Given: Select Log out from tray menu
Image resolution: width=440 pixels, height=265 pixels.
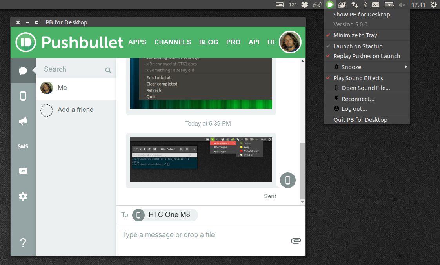Looking at the screenshot, I should (367, 109).
